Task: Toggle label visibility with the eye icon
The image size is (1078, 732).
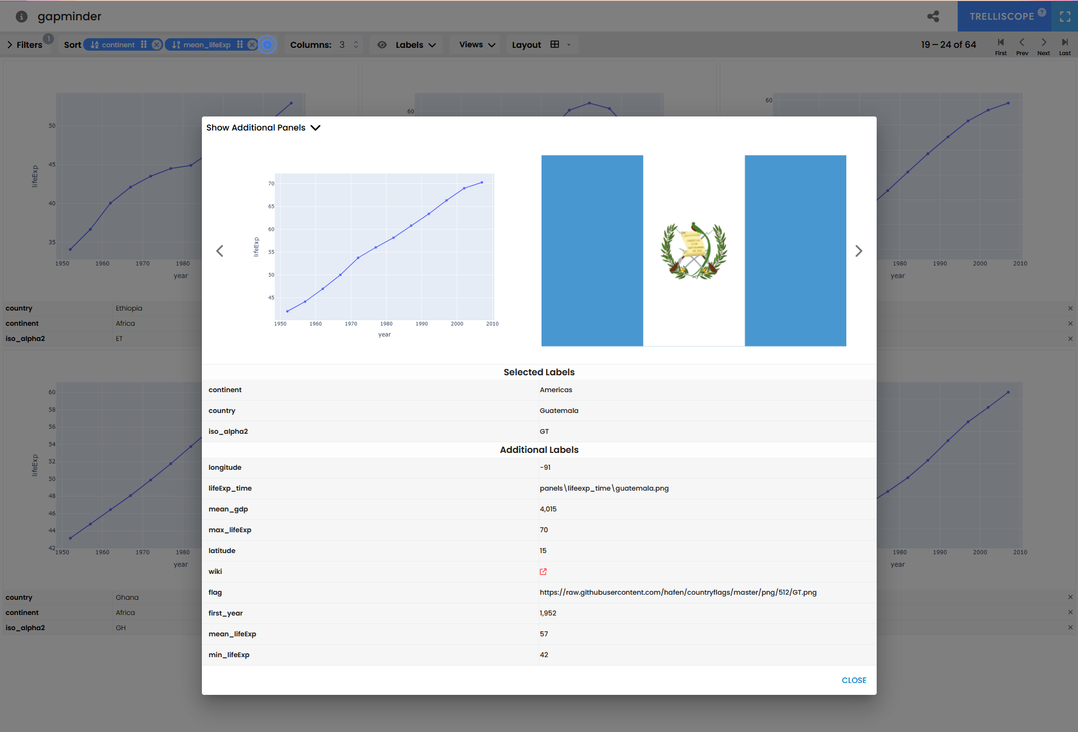Action: tap(382, 44)
